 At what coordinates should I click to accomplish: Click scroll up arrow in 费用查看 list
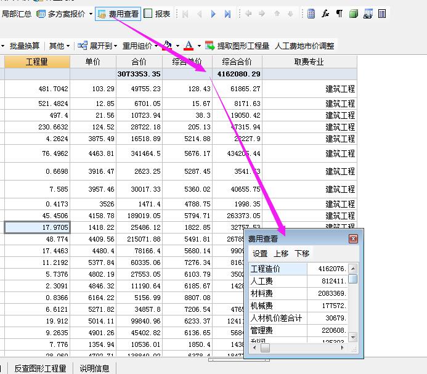353,269
